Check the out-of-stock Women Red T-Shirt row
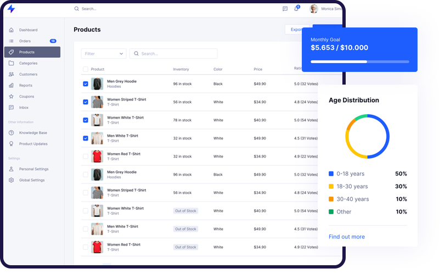This screenshot has height=274, width=445. pyautogui.click(x=86, y=247)
